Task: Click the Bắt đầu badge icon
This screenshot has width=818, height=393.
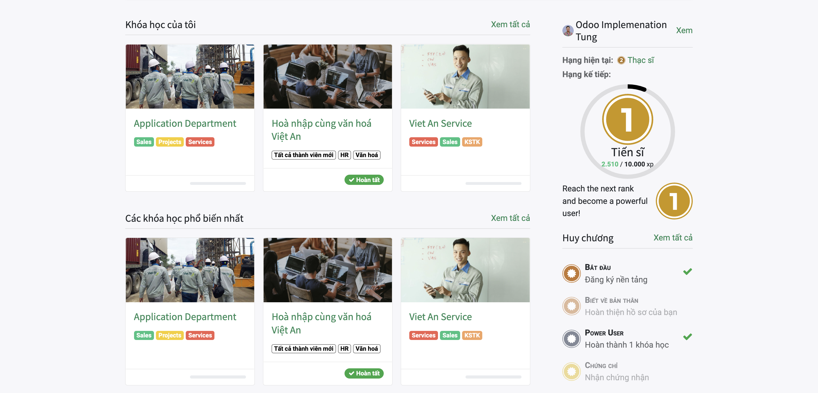Action: (x=571, y=273)
